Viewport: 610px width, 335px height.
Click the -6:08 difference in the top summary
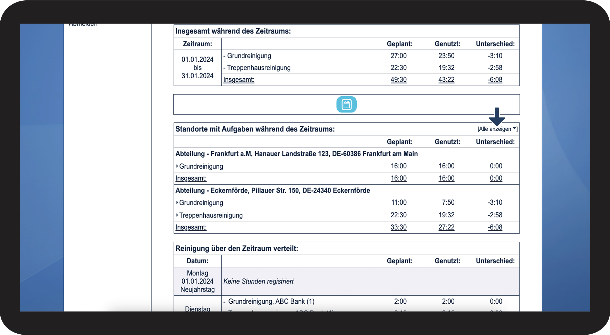[495, 80]
